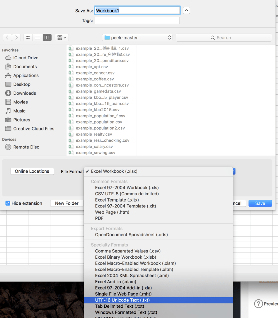
Task: Switch to icon view
Action: [28, 38]
